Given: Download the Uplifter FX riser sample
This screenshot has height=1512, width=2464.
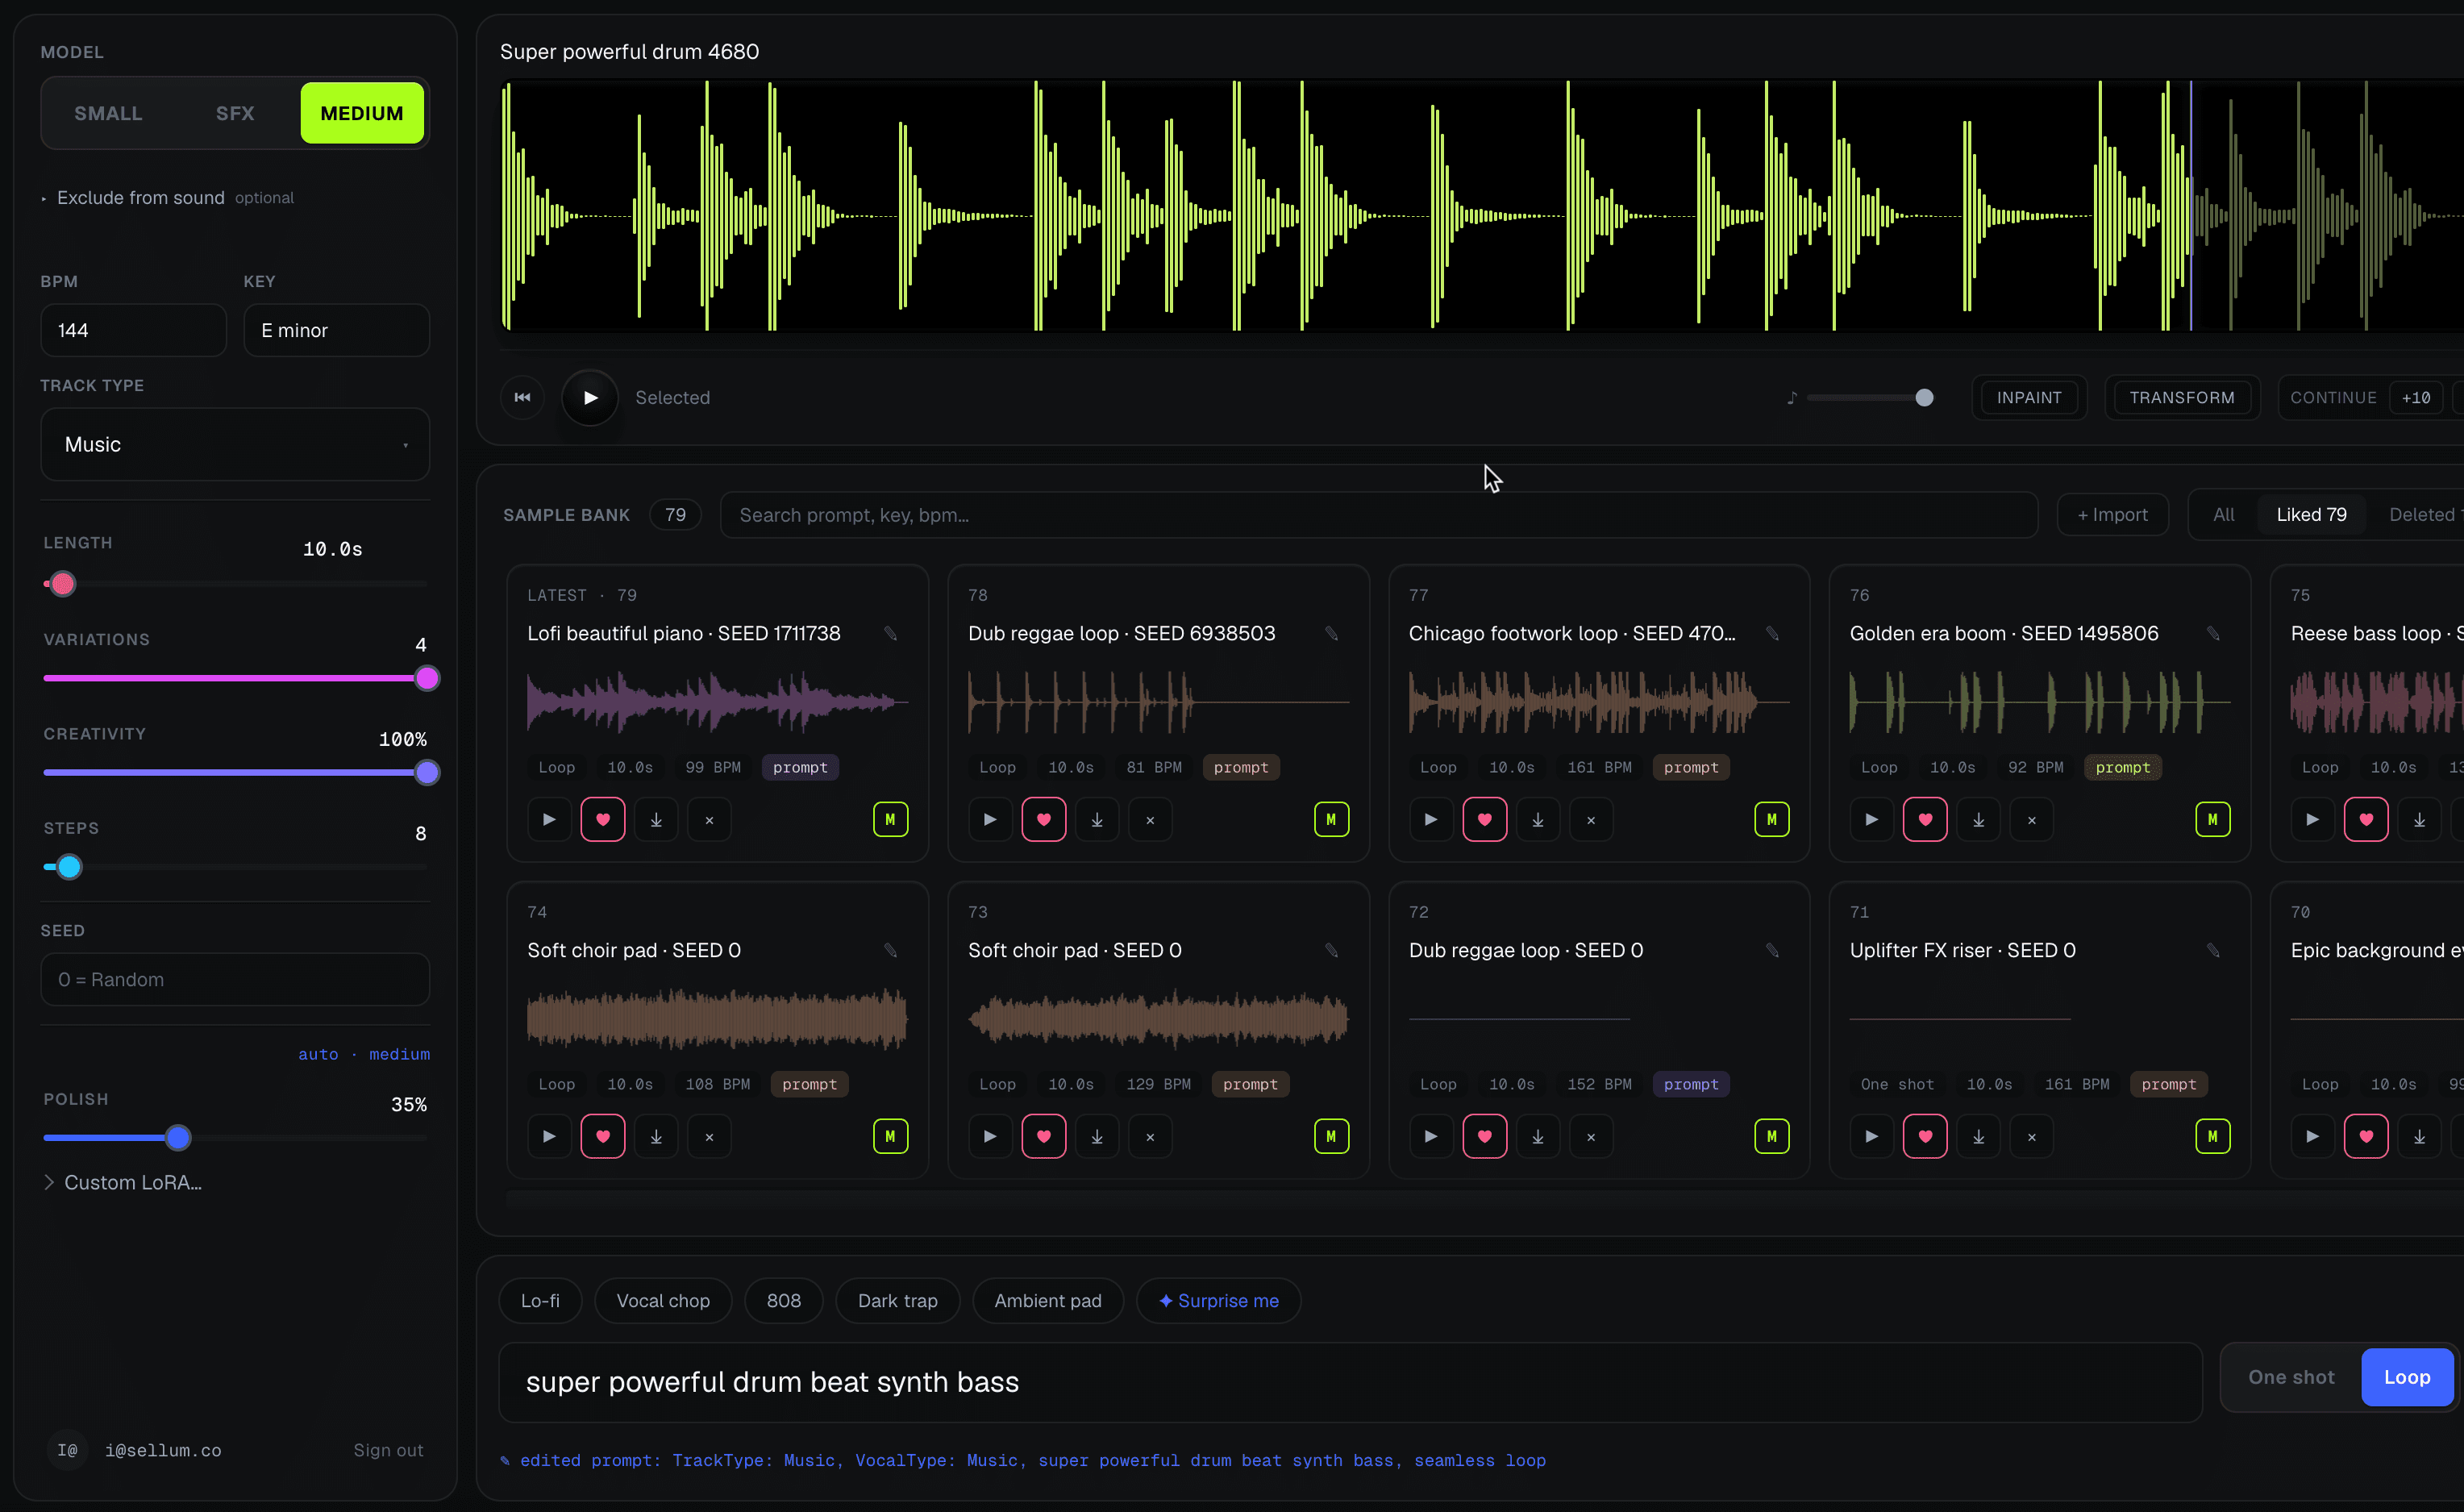Looking at the screenshot, I should click(1979, 1137).
